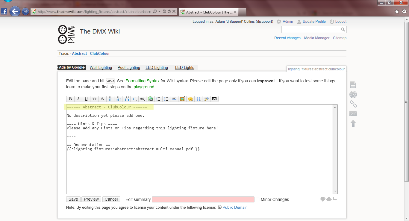Open the Sitemap link
The image size is (409, 221).
pyautogui.click(x=340, y=38)
